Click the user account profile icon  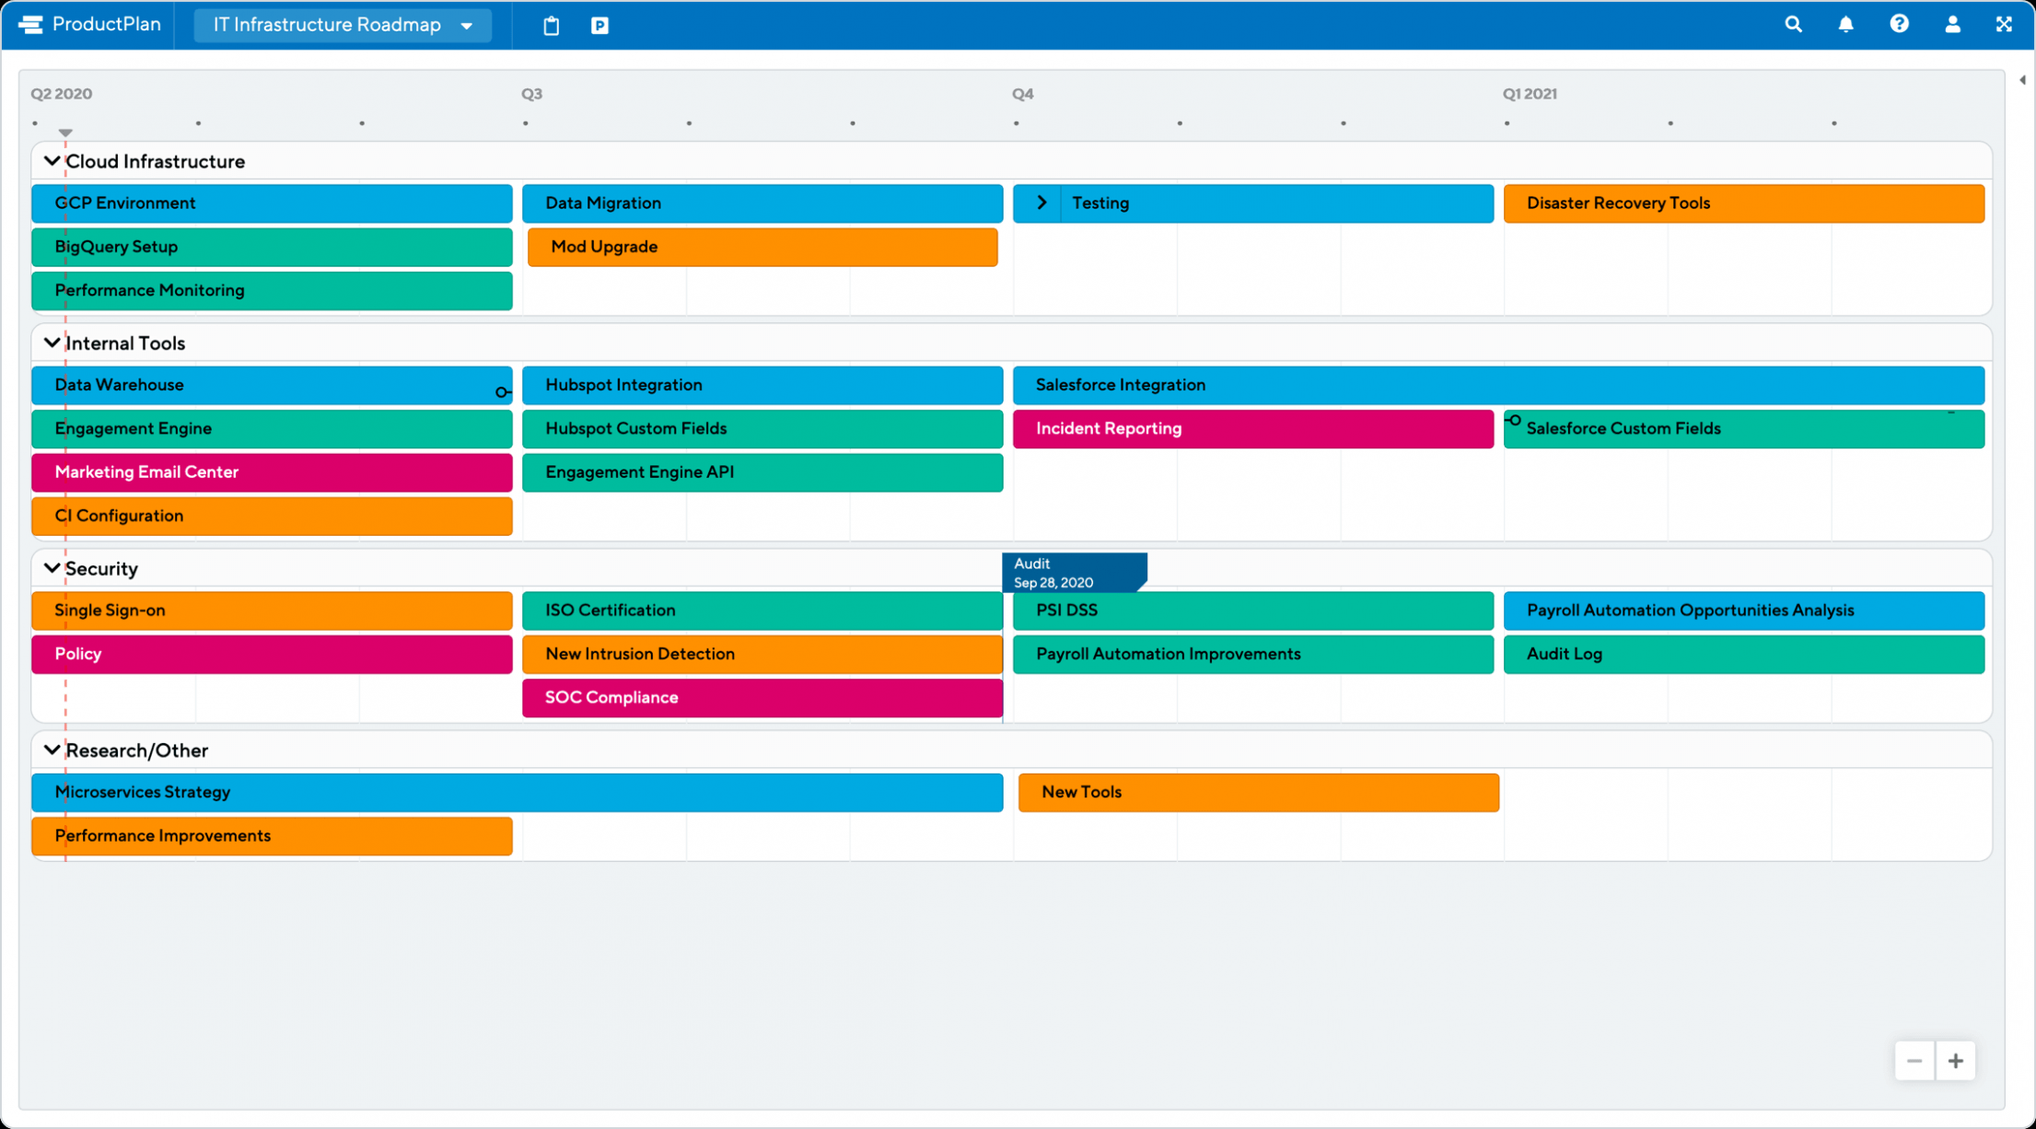pyautogui.click(x=1952, y=22)
